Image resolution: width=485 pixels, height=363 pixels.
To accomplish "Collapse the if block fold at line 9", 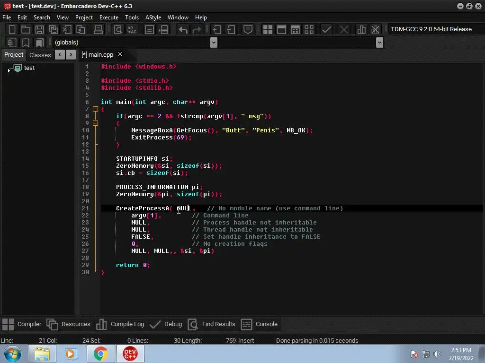I will pos(95,123).
